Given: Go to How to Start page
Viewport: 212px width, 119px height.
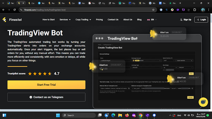Looking at the screenshot, I should point(49,20).
